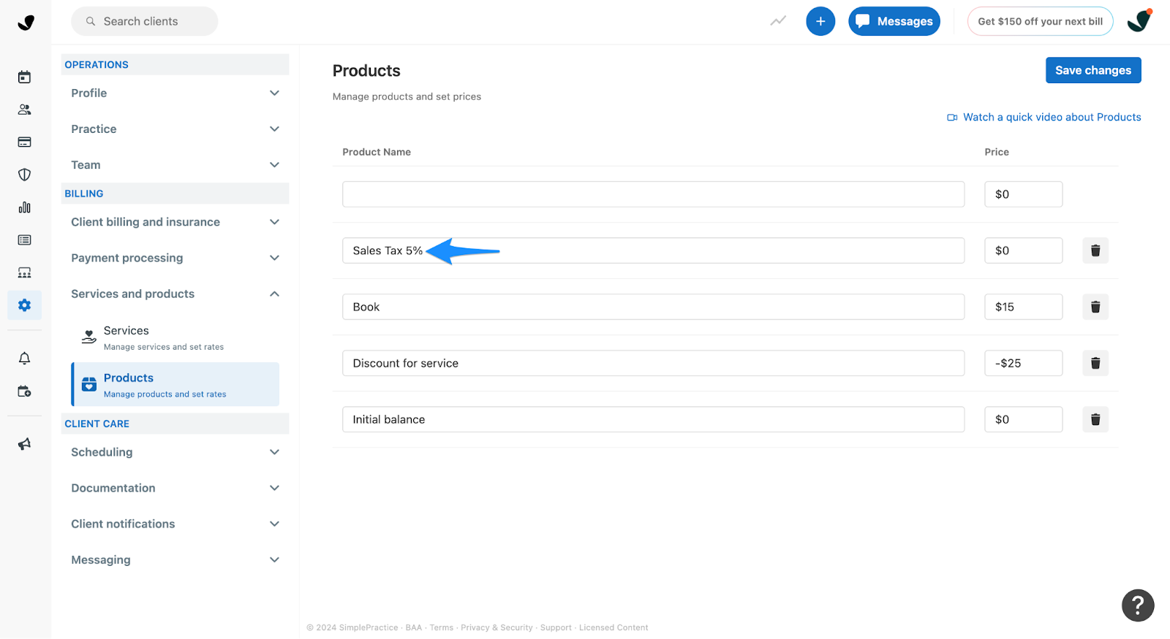This screenshot has width=1170, height=639.
Task: Open the Support footer link
Action: [x=556, y=627]
